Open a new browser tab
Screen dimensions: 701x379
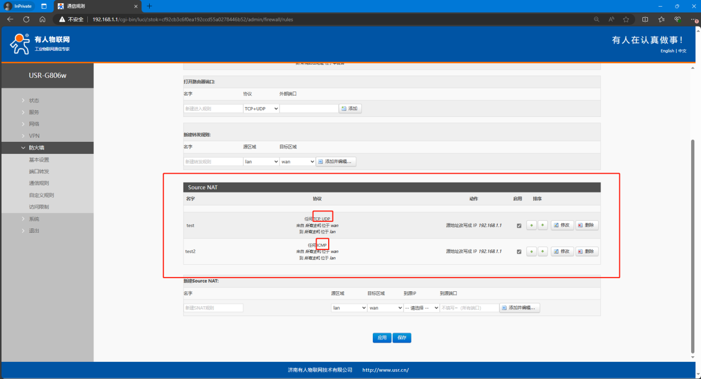tap(149, 6)
